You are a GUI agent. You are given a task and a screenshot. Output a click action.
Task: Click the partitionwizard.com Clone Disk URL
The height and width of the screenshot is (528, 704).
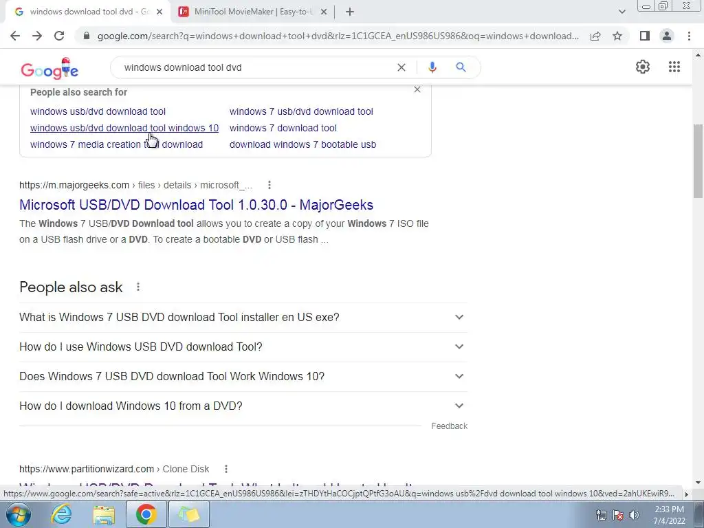[114, 469]
